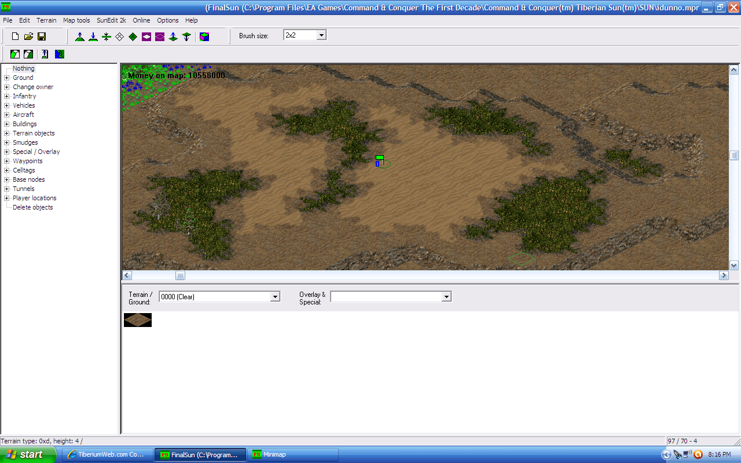
Task: Open the Overlay & Special combo box
Action: click(446, 296)
